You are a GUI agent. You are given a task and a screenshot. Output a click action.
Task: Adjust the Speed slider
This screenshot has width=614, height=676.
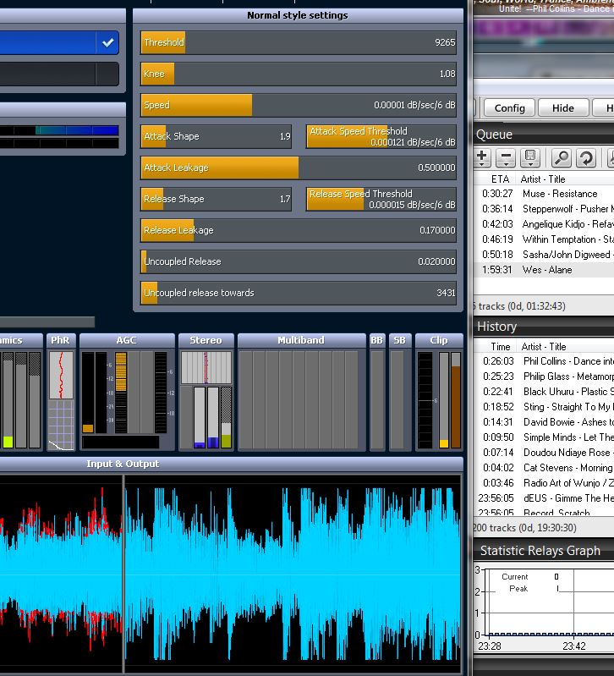(299, 105)
